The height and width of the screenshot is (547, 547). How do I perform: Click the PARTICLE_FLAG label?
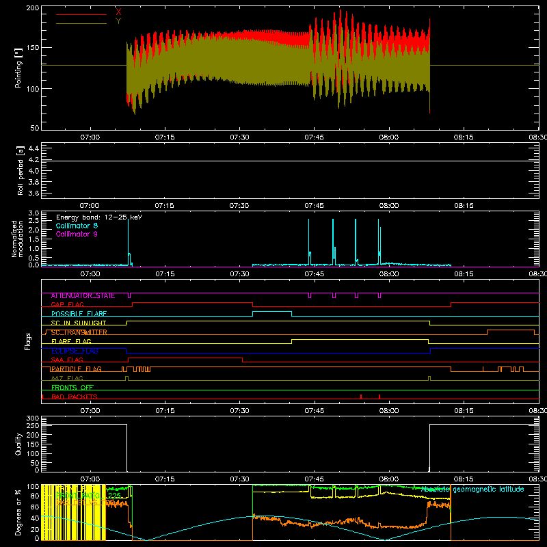(x=77, y=369)
